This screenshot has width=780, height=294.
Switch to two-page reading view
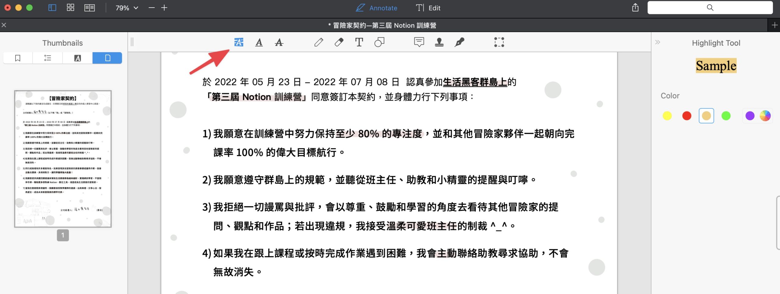90,8
